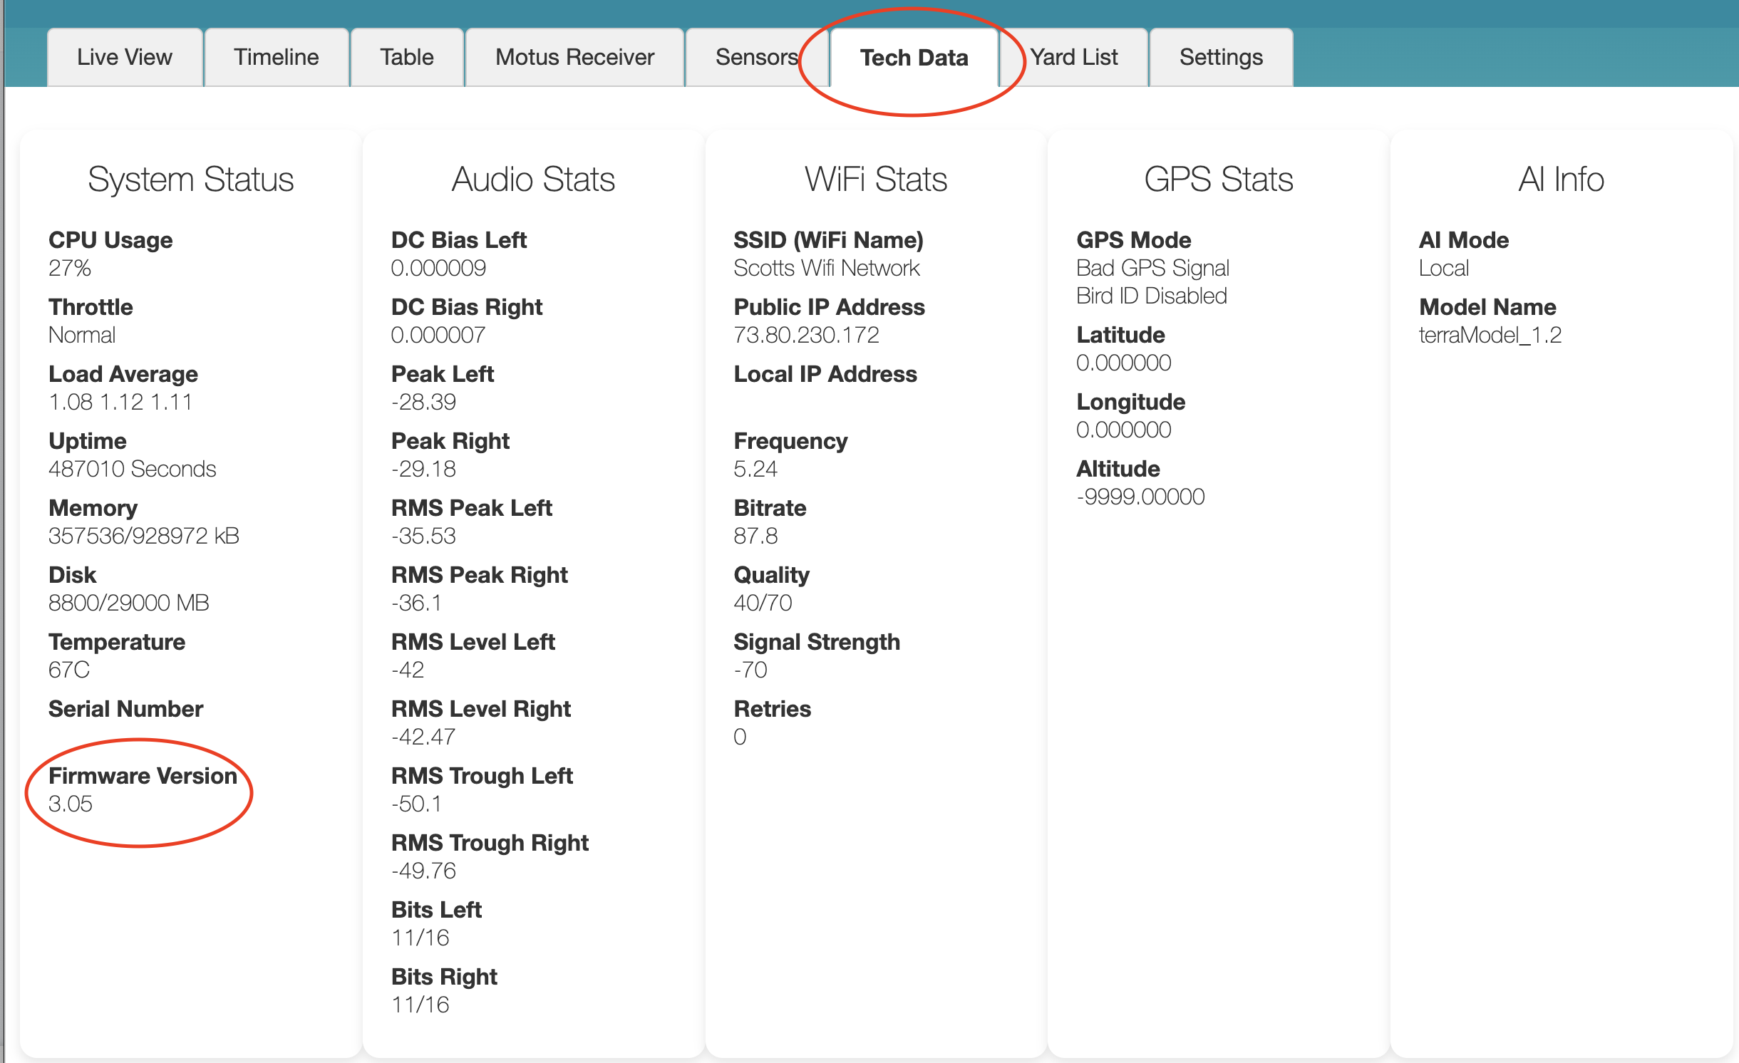Select the CPU Usage value 27%
This screenshot has height=1063, width=1739.
click(x=70, y=268)
